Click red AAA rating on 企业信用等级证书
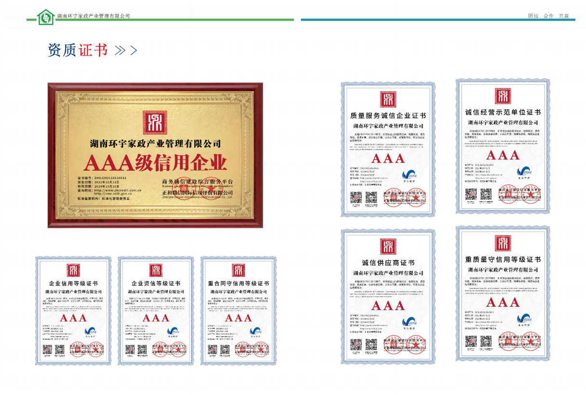Screen dimensions: 586x395 click(x=73, y=318)
